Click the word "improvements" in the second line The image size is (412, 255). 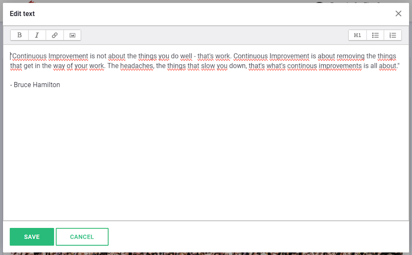(340, 66)
